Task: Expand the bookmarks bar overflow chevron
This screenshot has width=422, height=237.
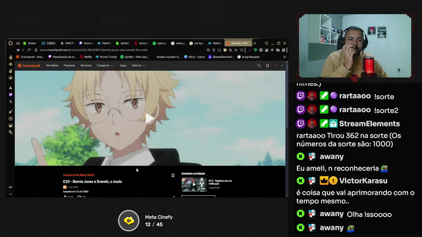Action: (285, 57)
